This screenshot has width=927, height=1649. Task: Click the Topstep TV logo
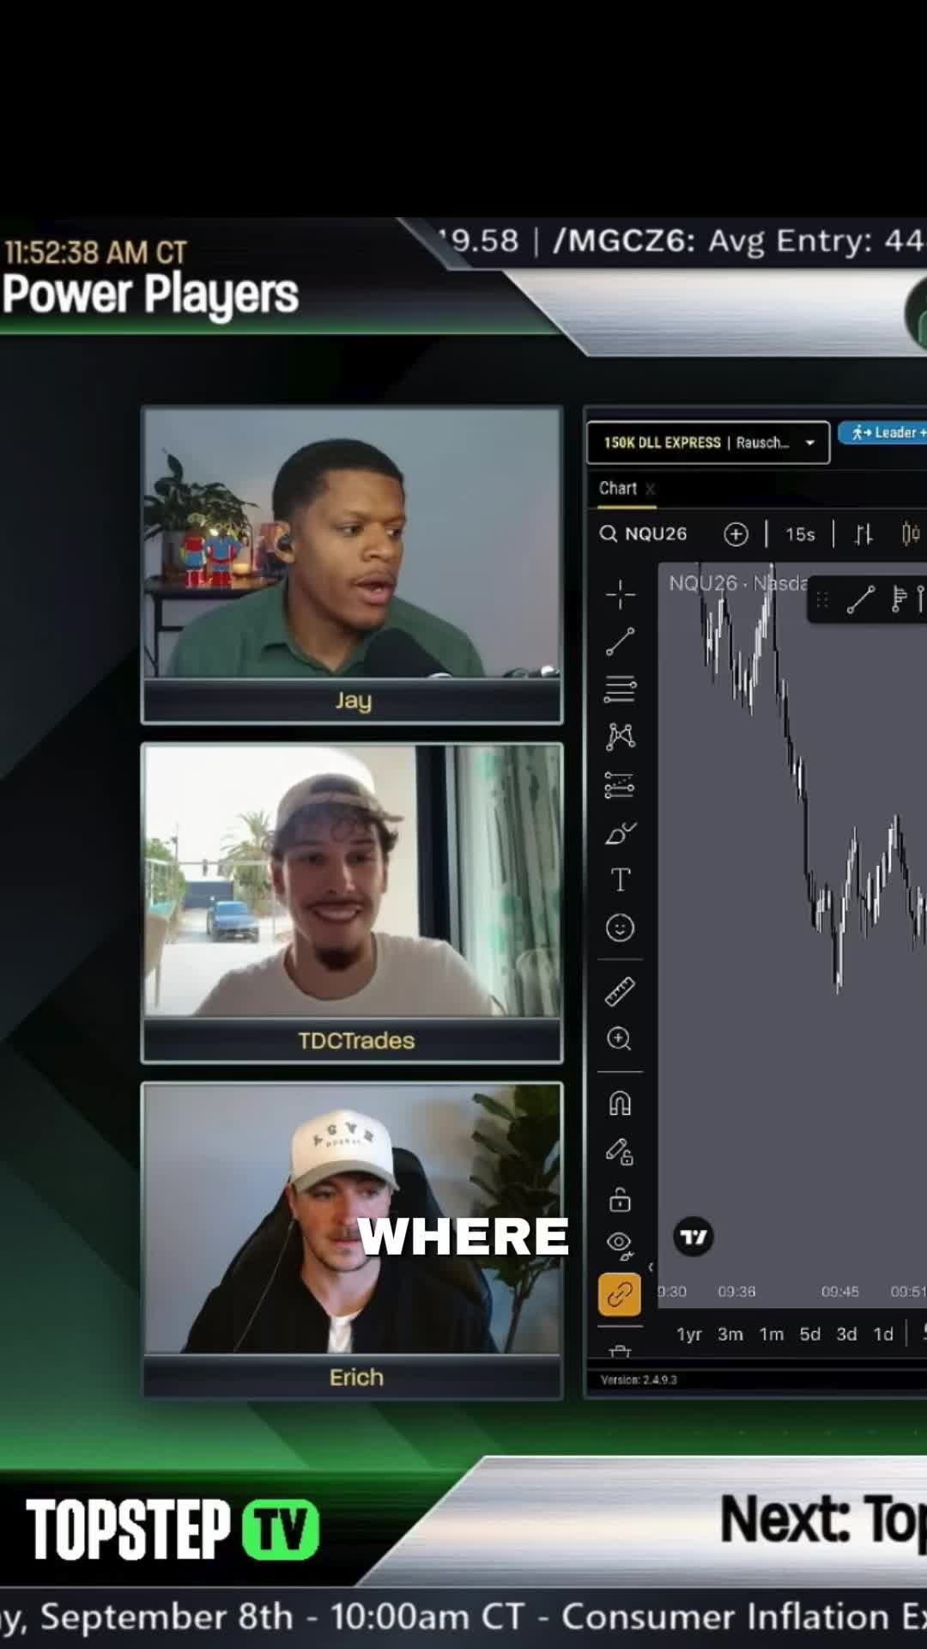pyautogui.click(x=173, y=1530)
